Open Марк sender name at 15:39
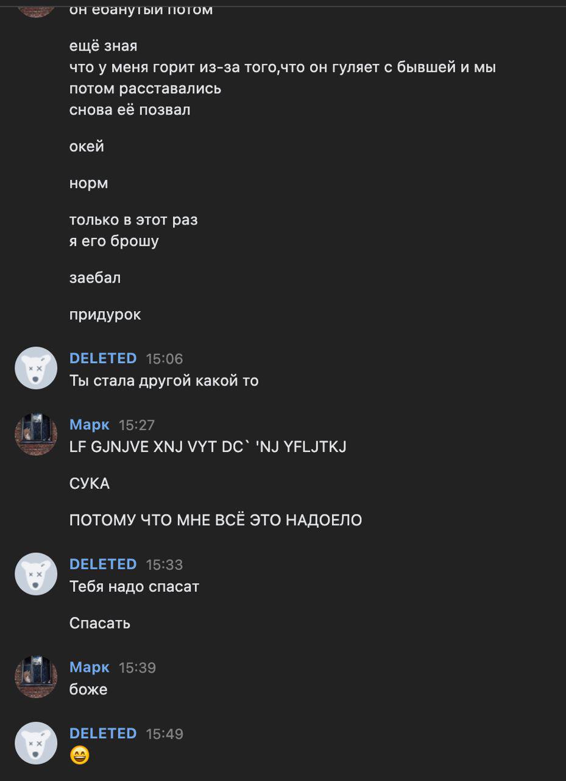The height and width of the screenshot is (781, 566). coord(90,668)
